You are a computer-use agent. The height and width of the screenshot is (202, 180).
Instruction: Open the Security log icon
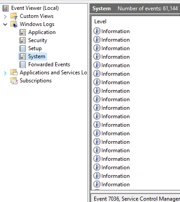click(22, 40)
